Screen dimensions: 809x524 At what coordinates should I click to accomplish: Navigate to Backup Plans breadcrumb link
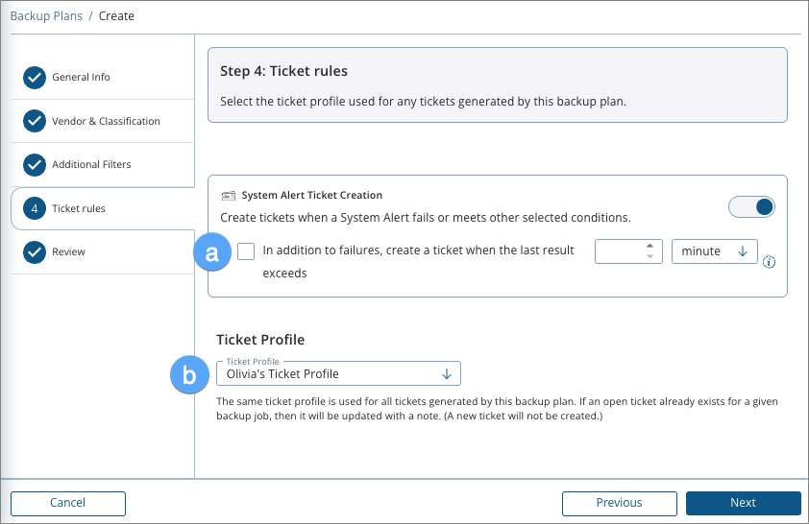tap(45, 16)
